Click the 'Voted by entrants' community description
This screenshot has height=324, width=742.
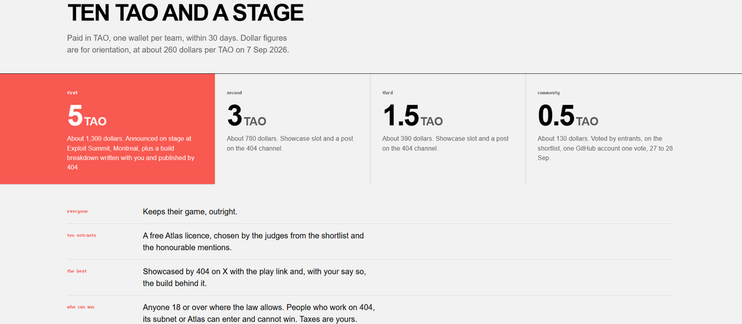tap(605, 149)
